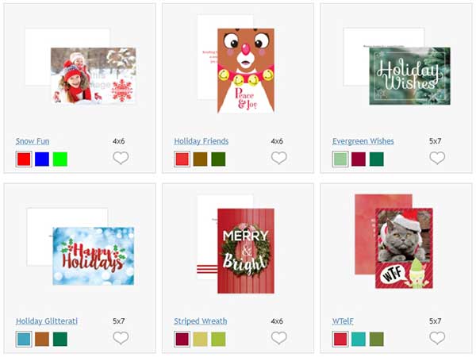The width and height of the screenshot is (476, 357).
Task: Click the heart icon for Holiday Friends
Action: click(278, 158)
